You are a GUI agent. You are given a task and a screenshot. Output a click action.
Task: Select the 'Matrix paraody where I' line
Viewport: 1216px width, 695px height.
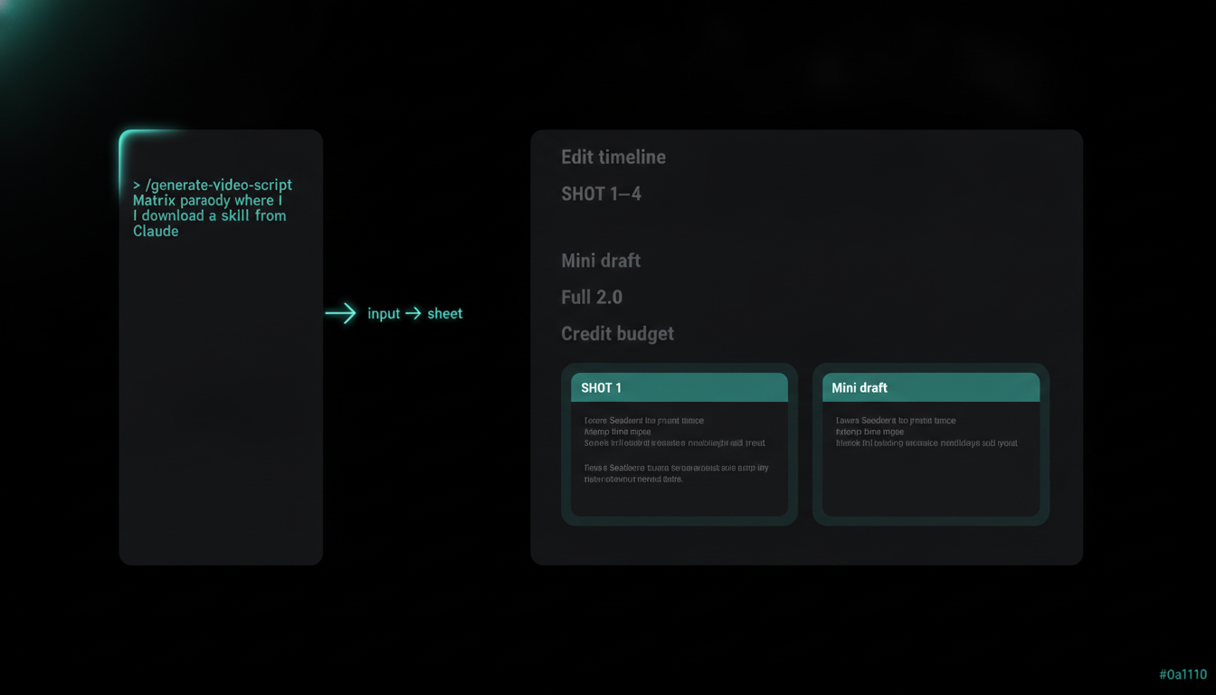[207, 200]
